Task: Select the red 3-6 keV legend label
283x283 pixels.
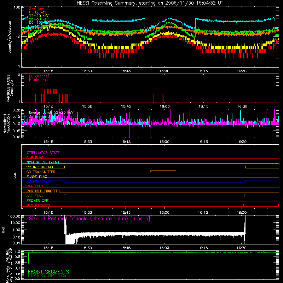Action: (36, 8)
